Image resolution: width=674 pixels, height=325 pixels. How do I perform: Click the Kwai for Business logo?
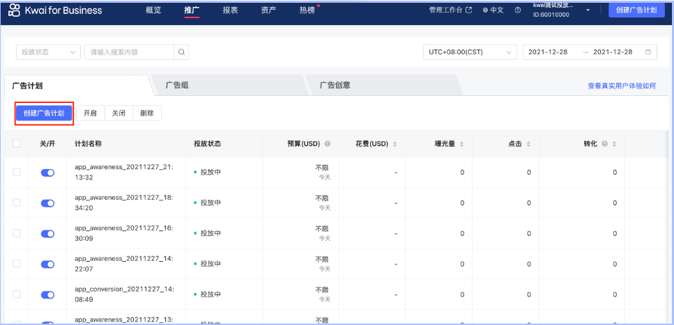(x=56, y=10)
